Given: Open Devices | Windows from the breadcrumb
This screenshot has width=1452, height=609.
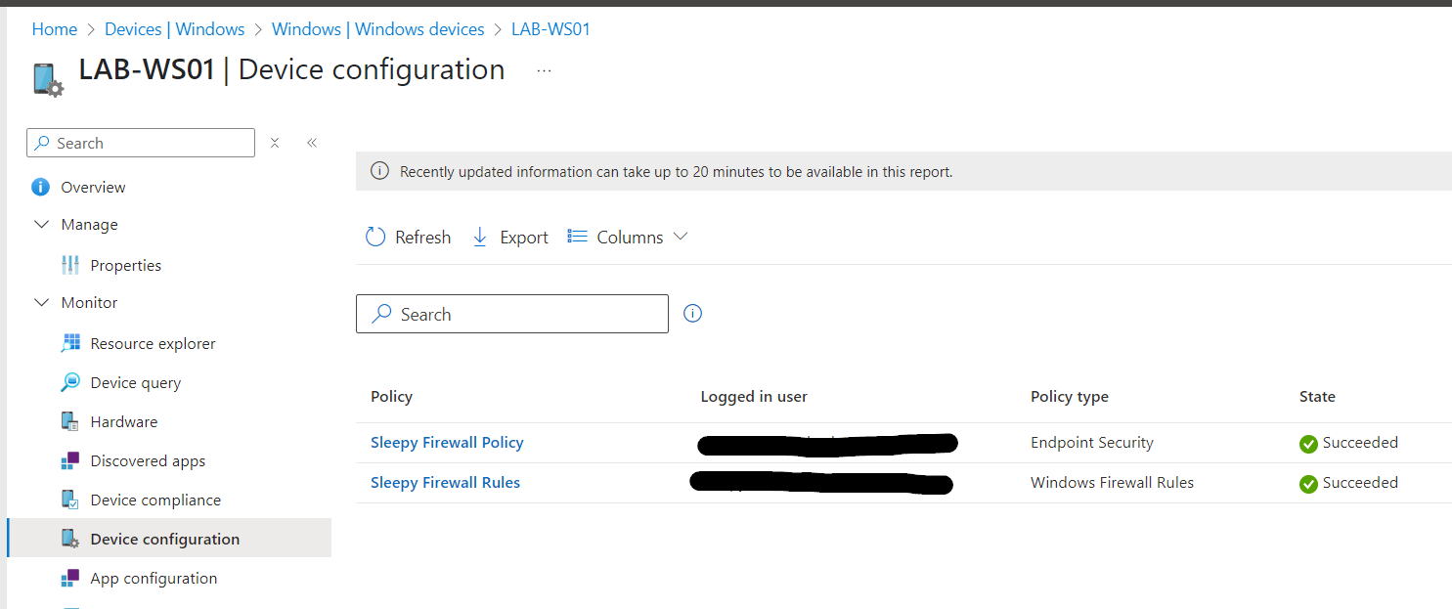Looking at the screenshot, I should [x=174, y=28].
